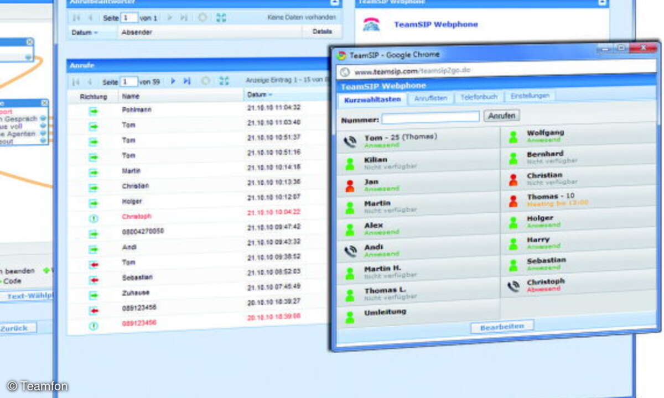Select the Martin call entry in Anrufe list
The width and height of the screenshot is (664, 398).
(x=131, y=171)
